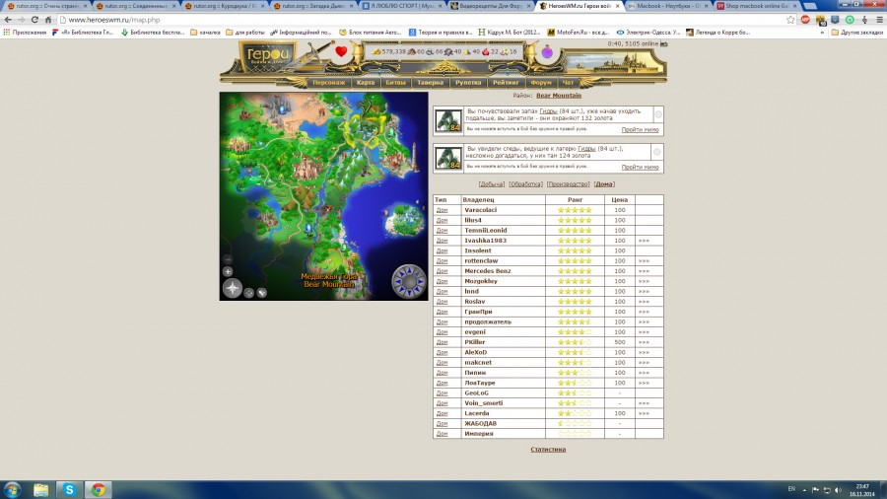This screenshot has height=499, width=887.
Task: Click the Chrome taskbar icon
Action: (x=98, y=489)
